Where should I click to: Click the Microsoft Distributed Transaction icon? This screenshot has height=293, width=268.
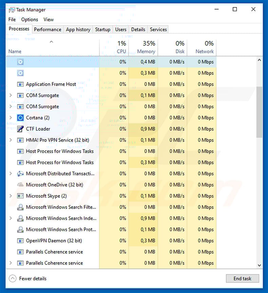point(20,173)
